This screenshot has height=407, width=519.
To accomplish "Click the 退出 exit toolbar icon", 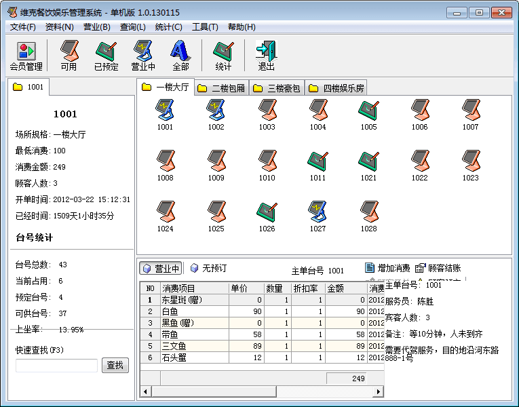I will click(266, 55).
